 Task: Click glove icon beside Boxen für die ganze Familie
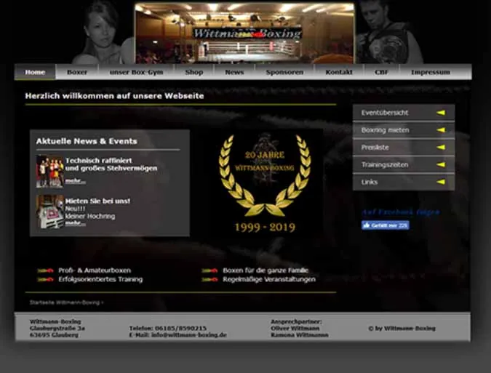pos(209,270)
